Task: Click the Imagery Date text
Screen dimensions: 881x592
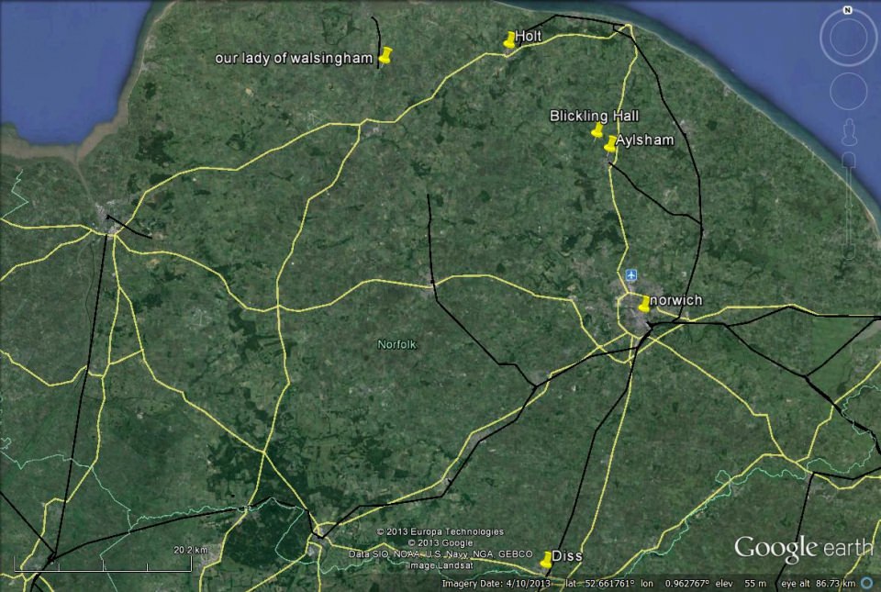Action: 496,583
